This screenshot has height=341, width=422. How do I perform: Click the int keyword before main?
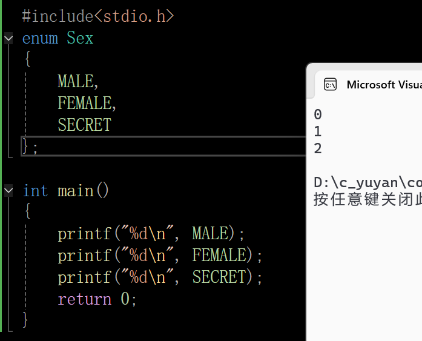click(x=35, y=191)
